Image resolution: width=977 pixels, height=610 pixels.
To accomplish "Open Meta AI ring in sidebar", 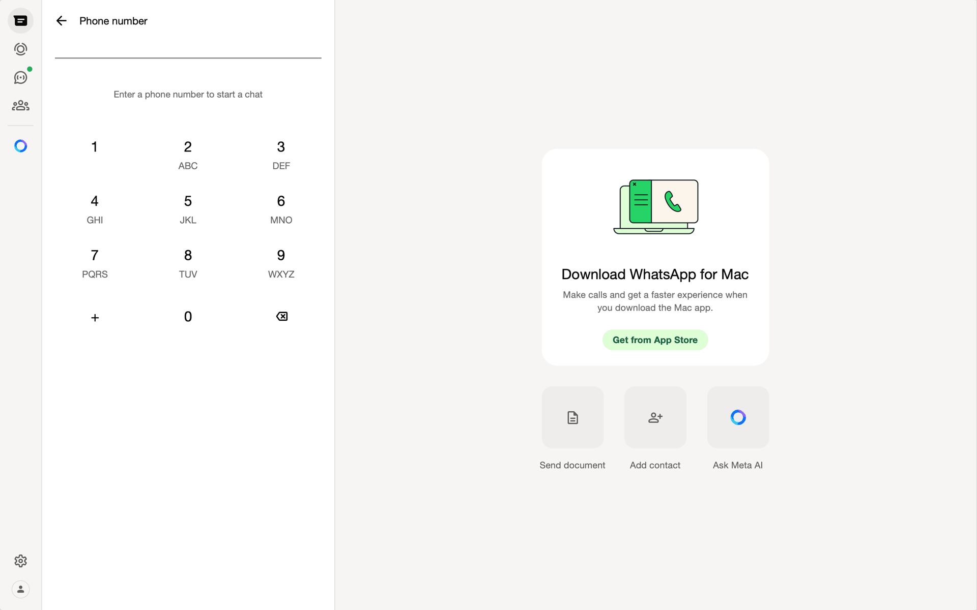I will [x=20, y=146].
